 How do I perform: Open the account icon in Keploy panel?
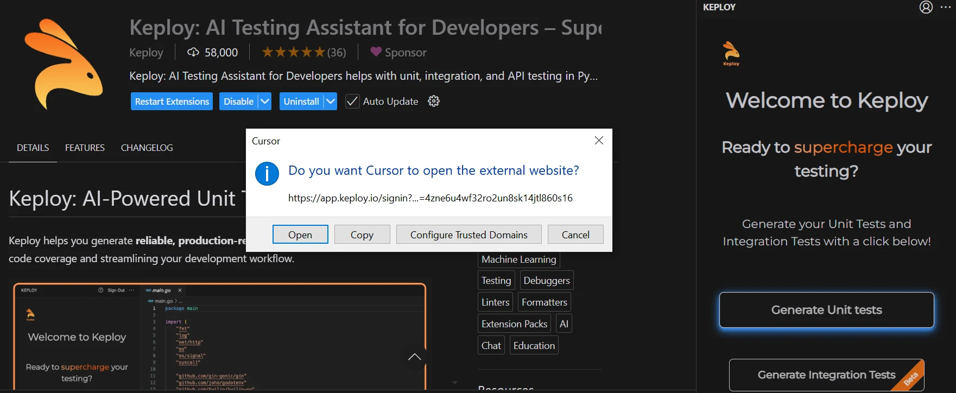pos(926,7)
